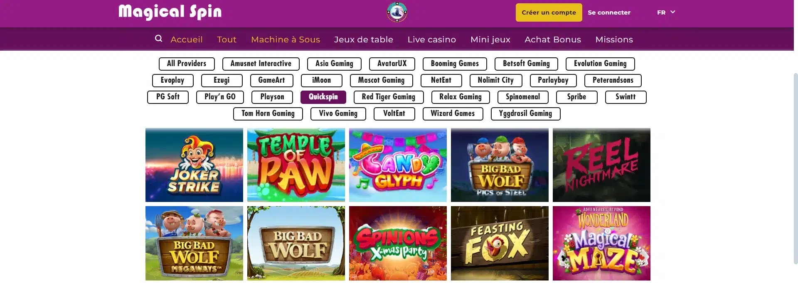Launch Feasting Fox game thumbnail
The height and width of the screenshot is (283, 798).
pos(500,243)
